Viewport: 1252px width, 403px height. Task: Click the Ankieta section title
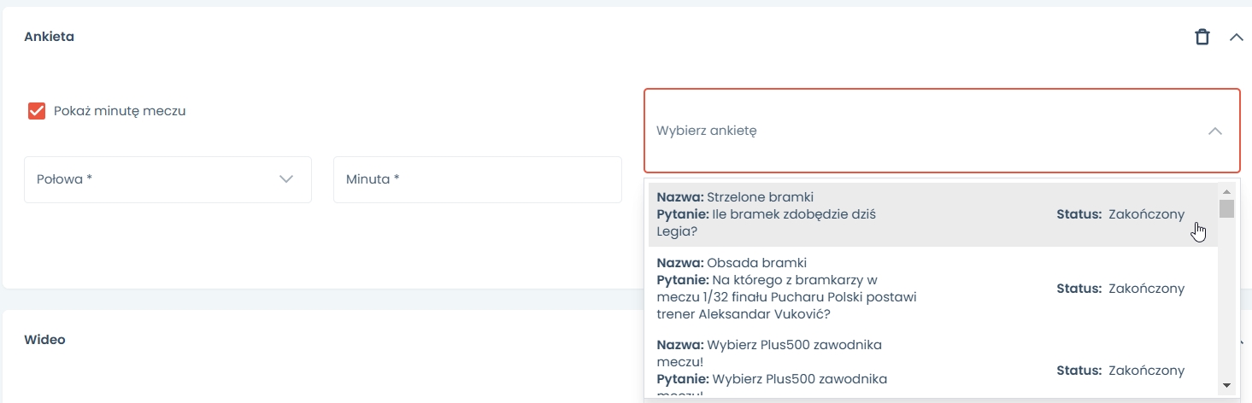coord(49,37)
